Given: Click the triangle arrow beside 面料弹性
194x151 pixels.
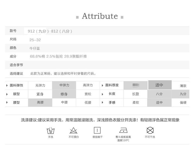Looking at the screenshot, I should pos(7,85).
